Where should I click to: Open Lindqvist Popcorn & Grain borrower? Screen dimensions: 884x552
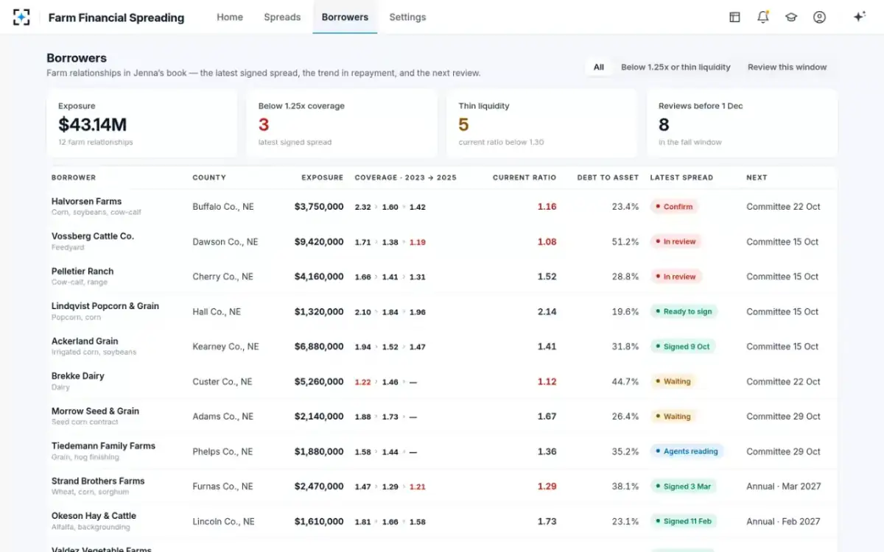pos(105,306)
